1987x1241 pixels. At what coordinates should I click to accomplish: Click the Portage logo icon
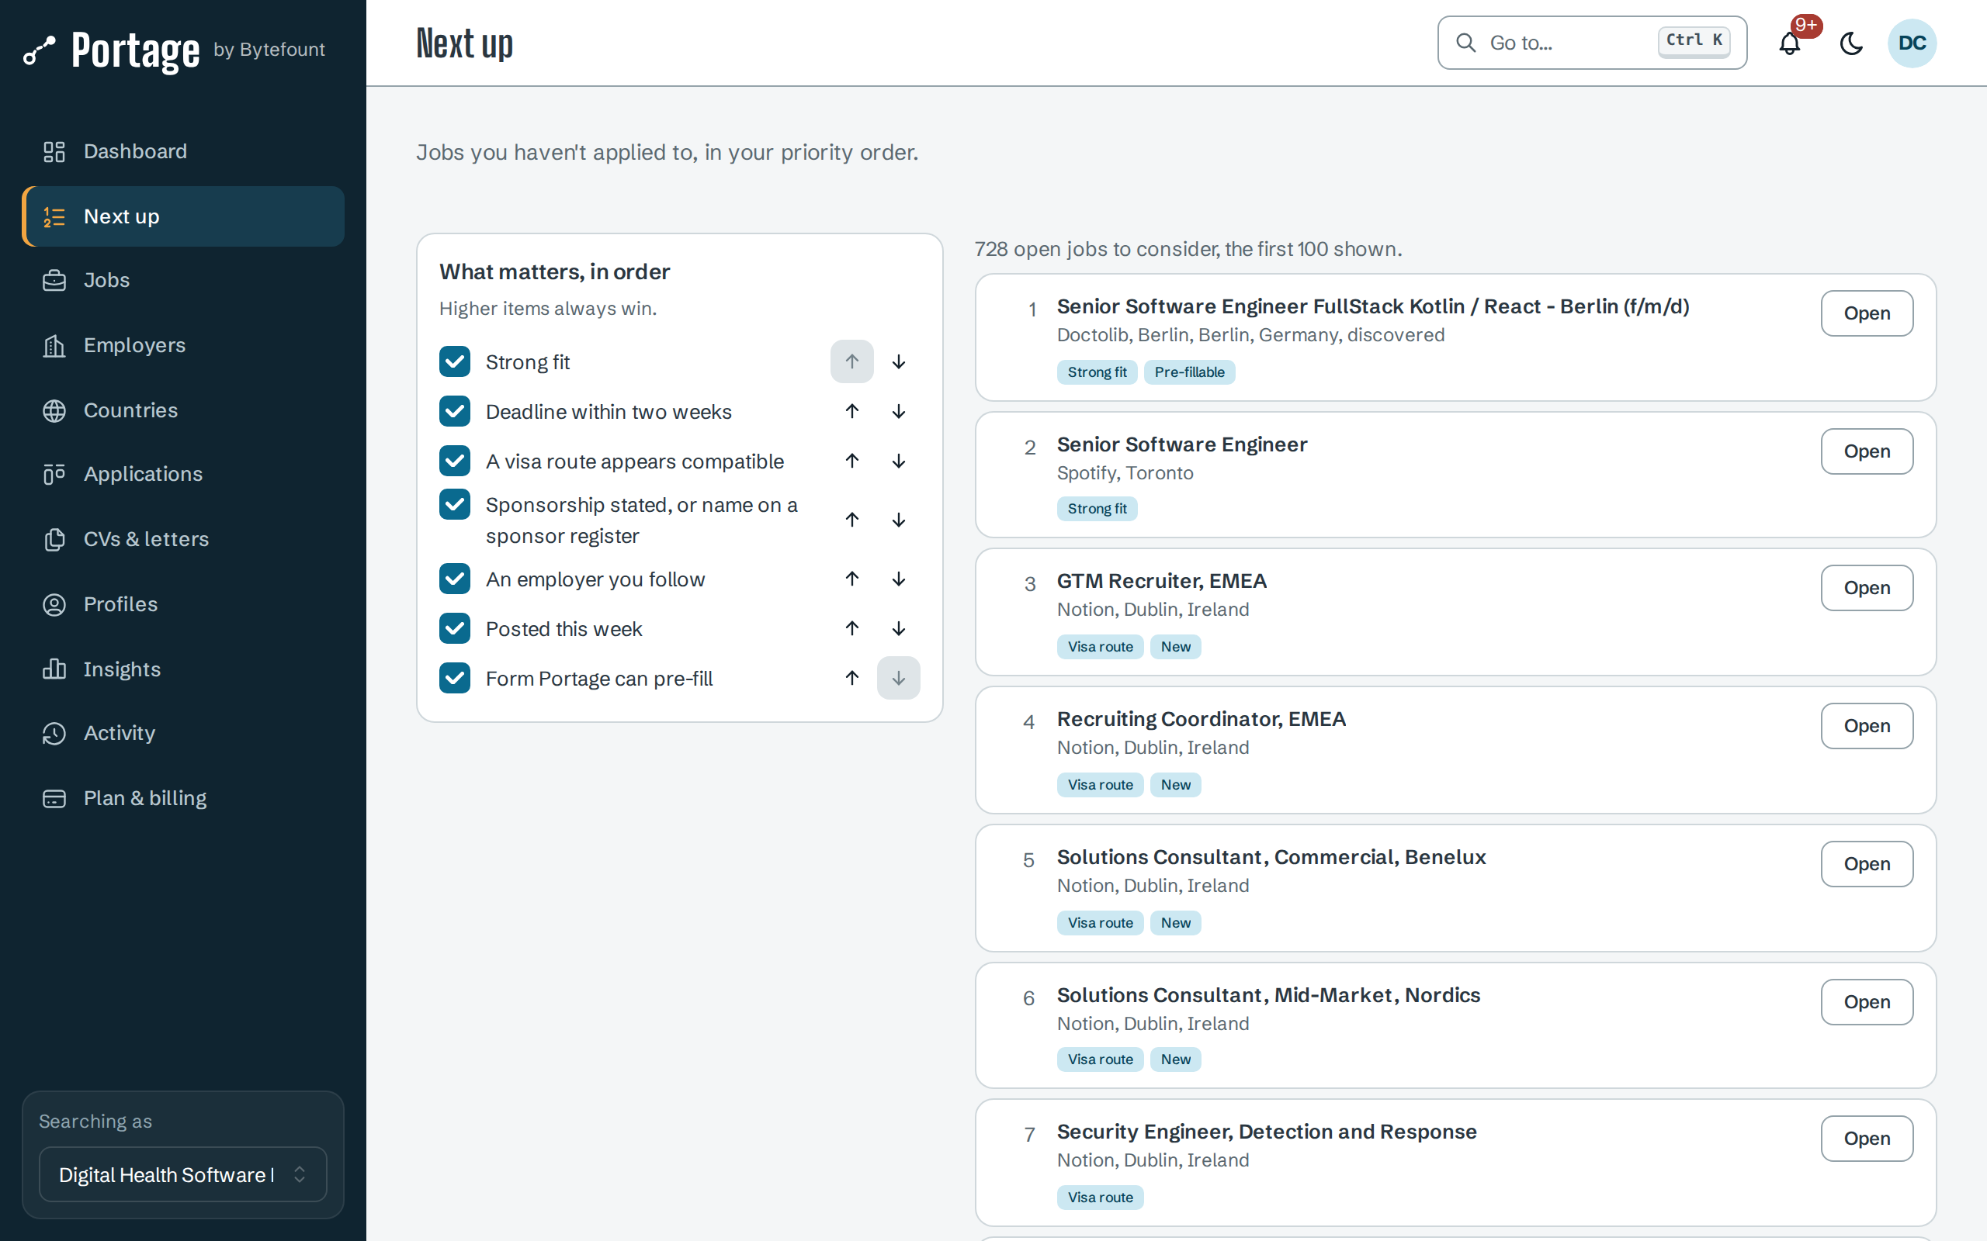[40, 50]
